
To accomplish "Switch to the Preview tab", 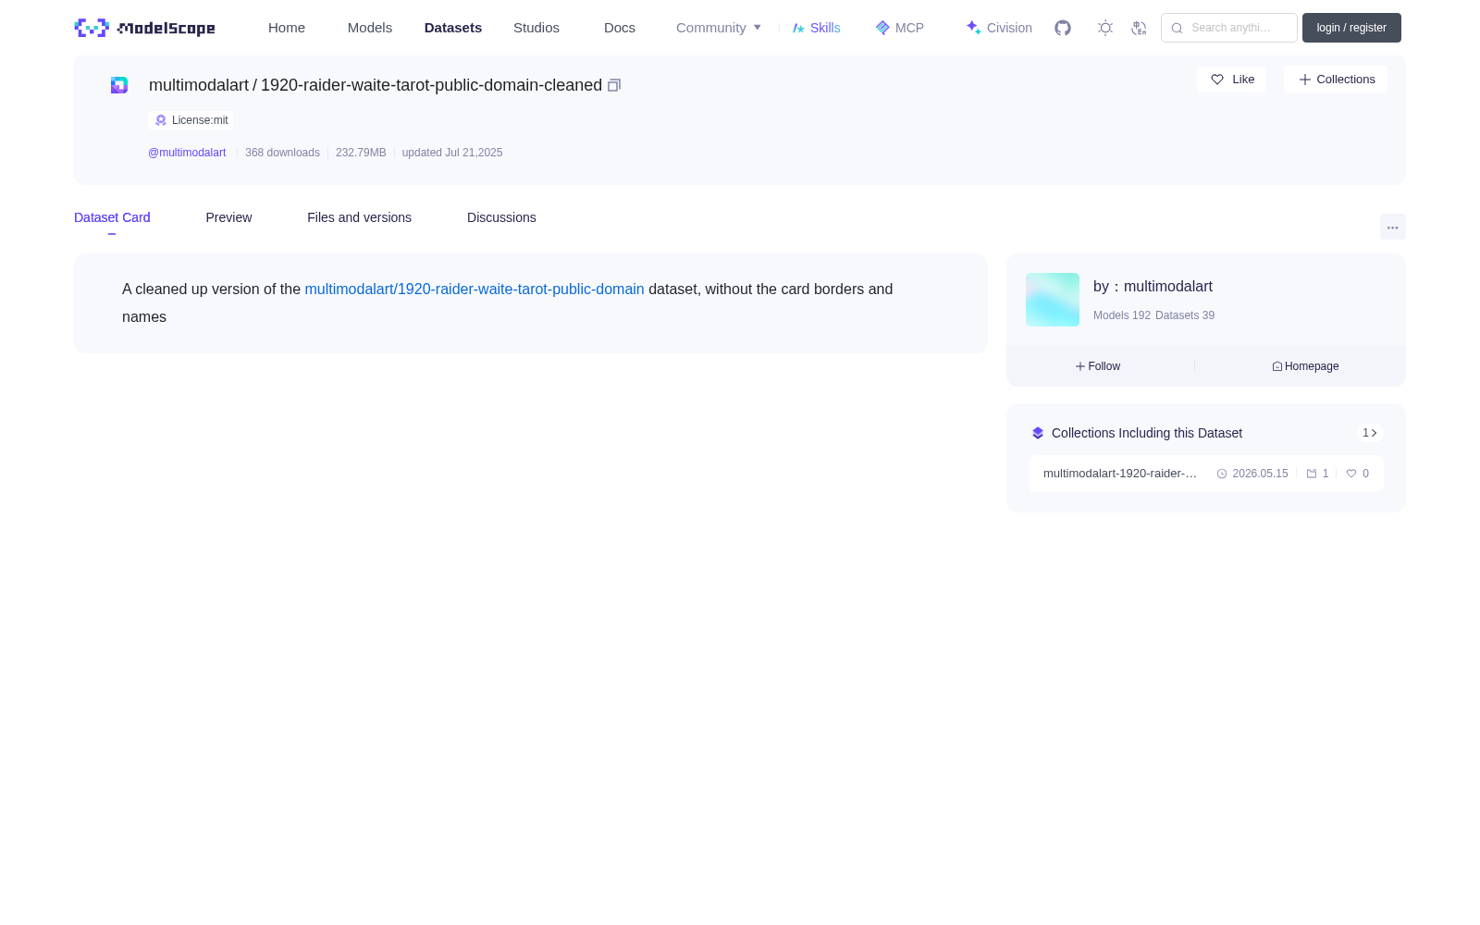I will 228,217.
